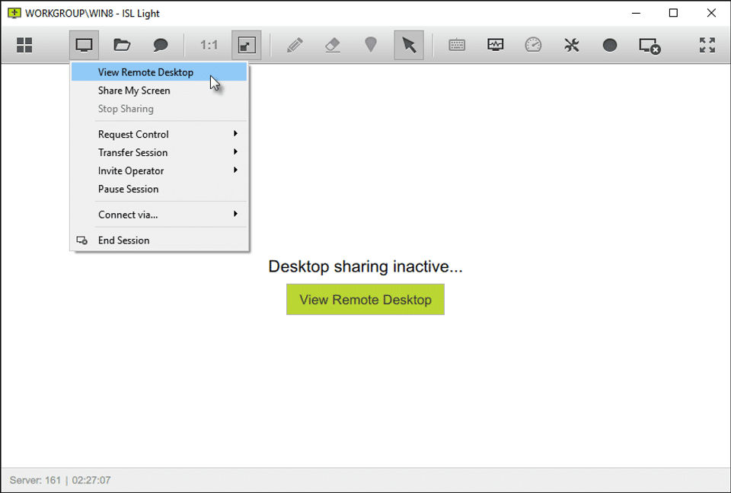
Task: Select Pause Session from the menu
Action: (159, 189)
